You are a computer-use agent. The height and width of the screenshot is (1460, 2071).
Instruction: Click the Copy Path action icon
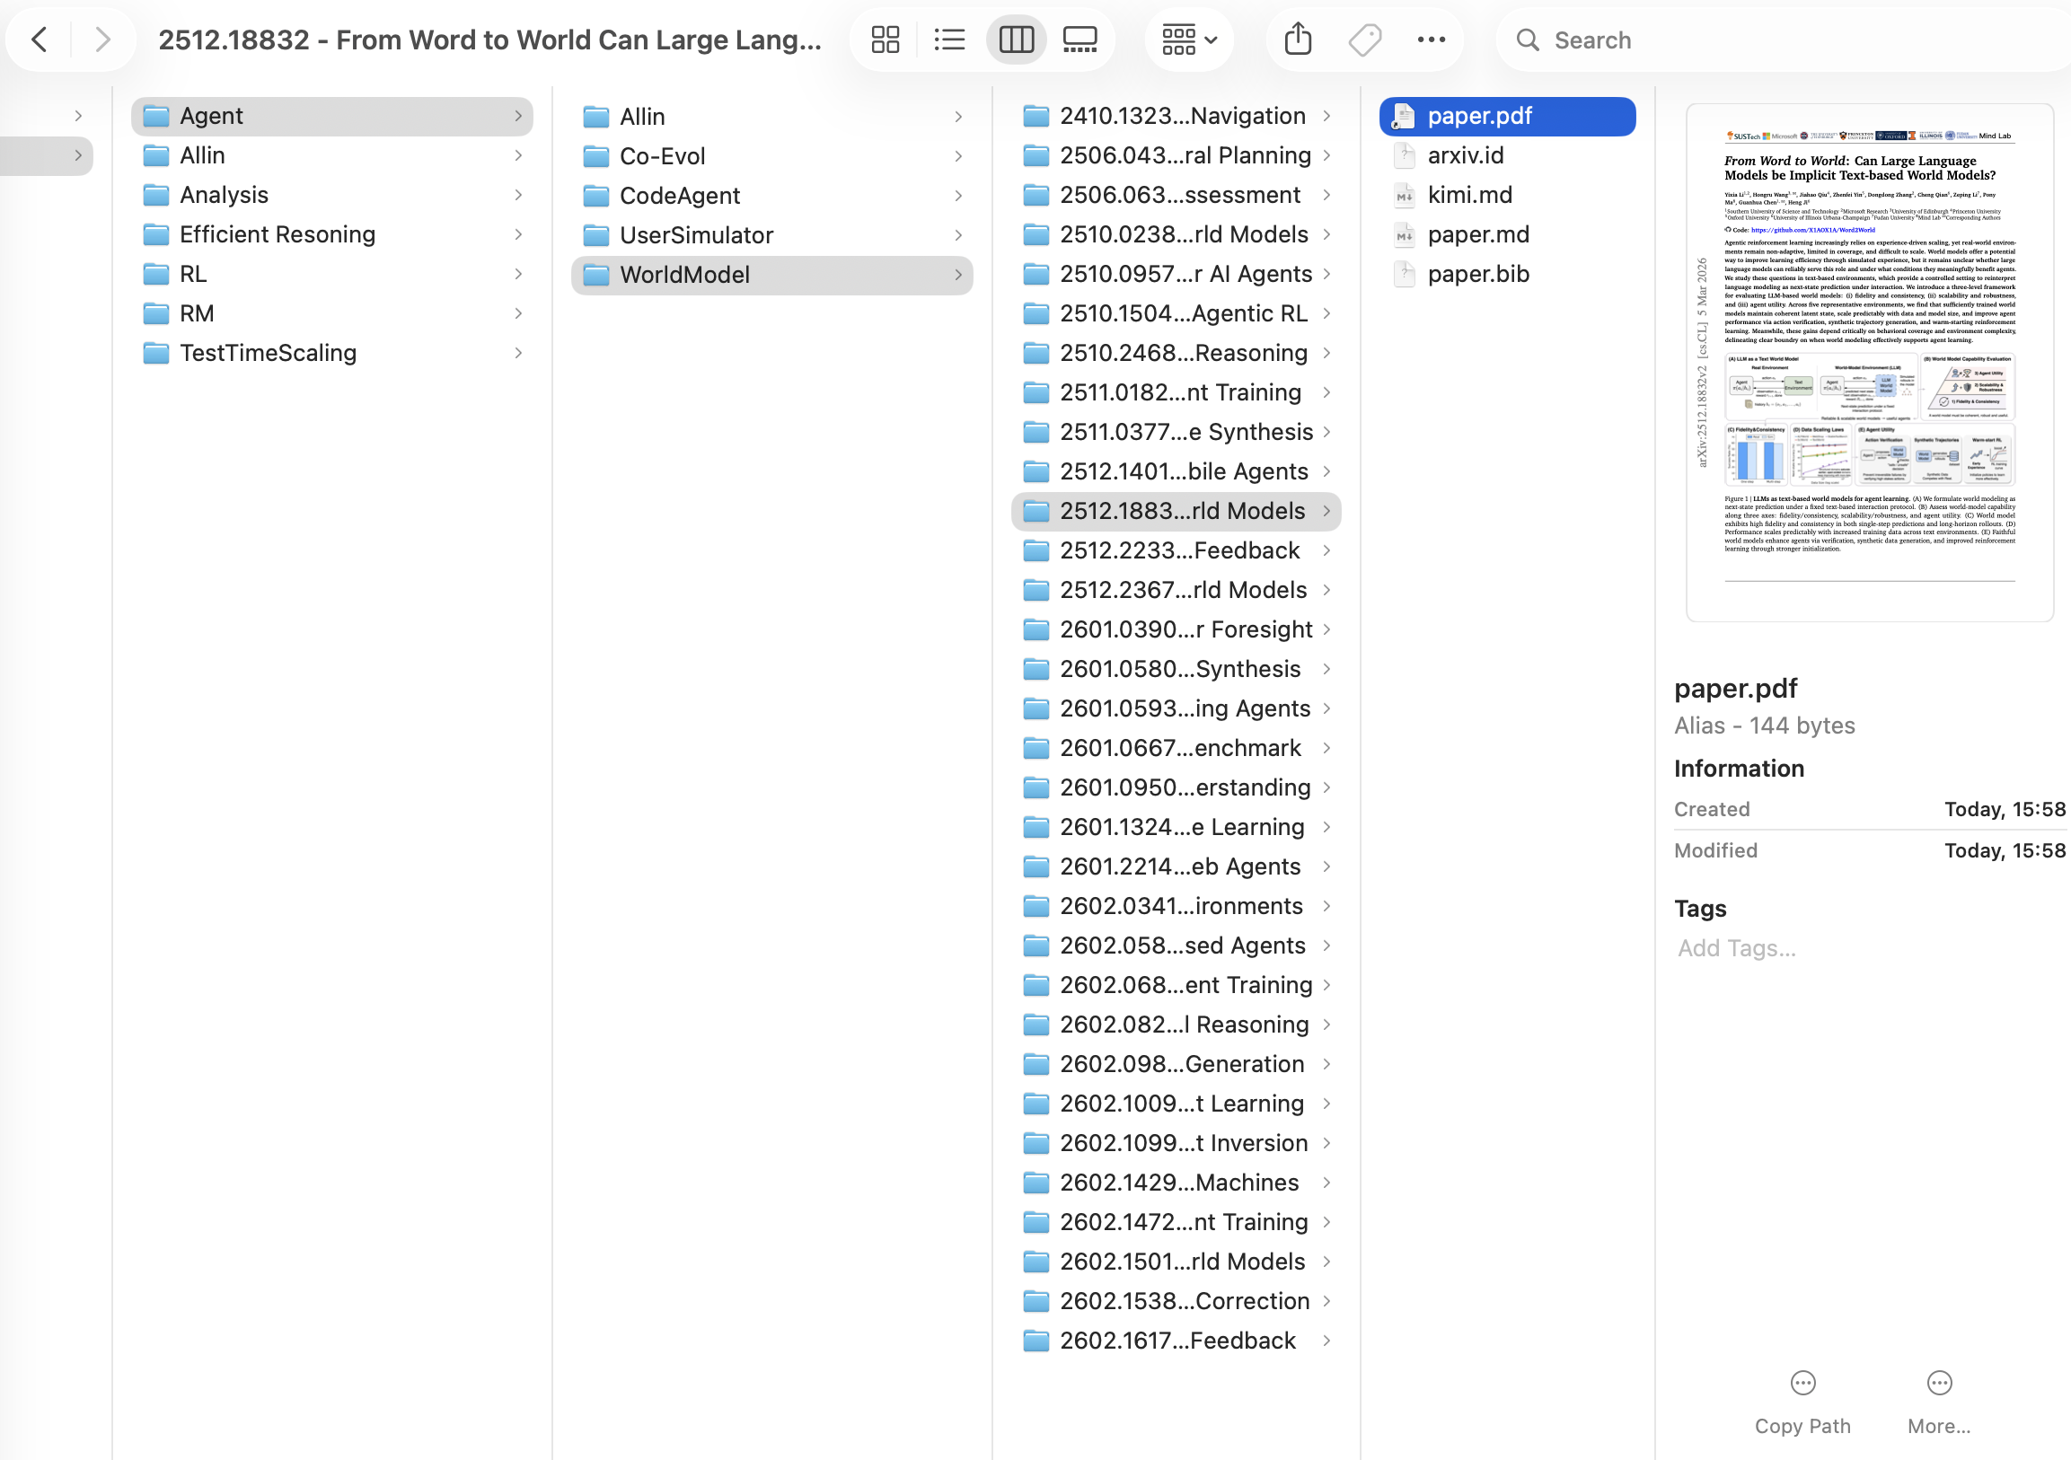(x=1802, y=1383)
